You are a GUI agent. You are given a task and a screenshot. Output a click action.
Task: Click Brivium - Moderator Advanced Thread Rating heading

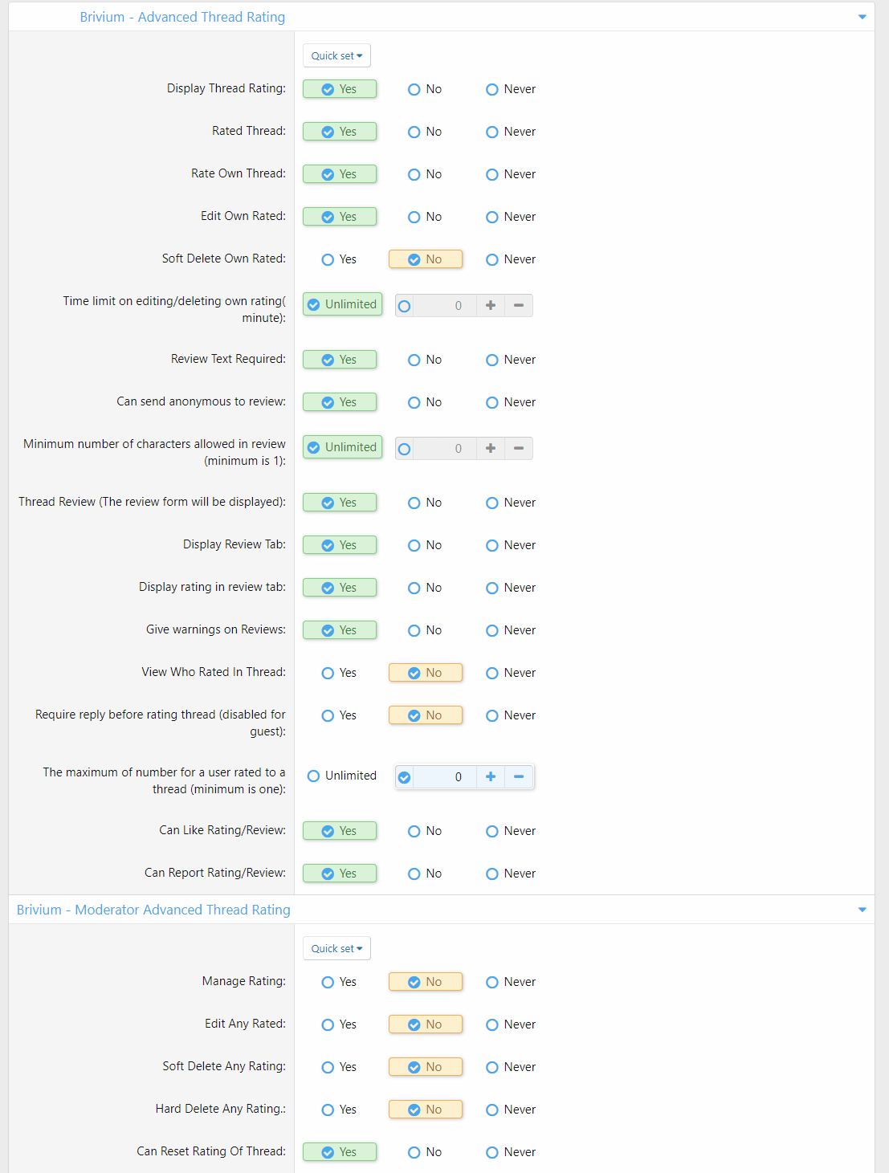[153, 910]
